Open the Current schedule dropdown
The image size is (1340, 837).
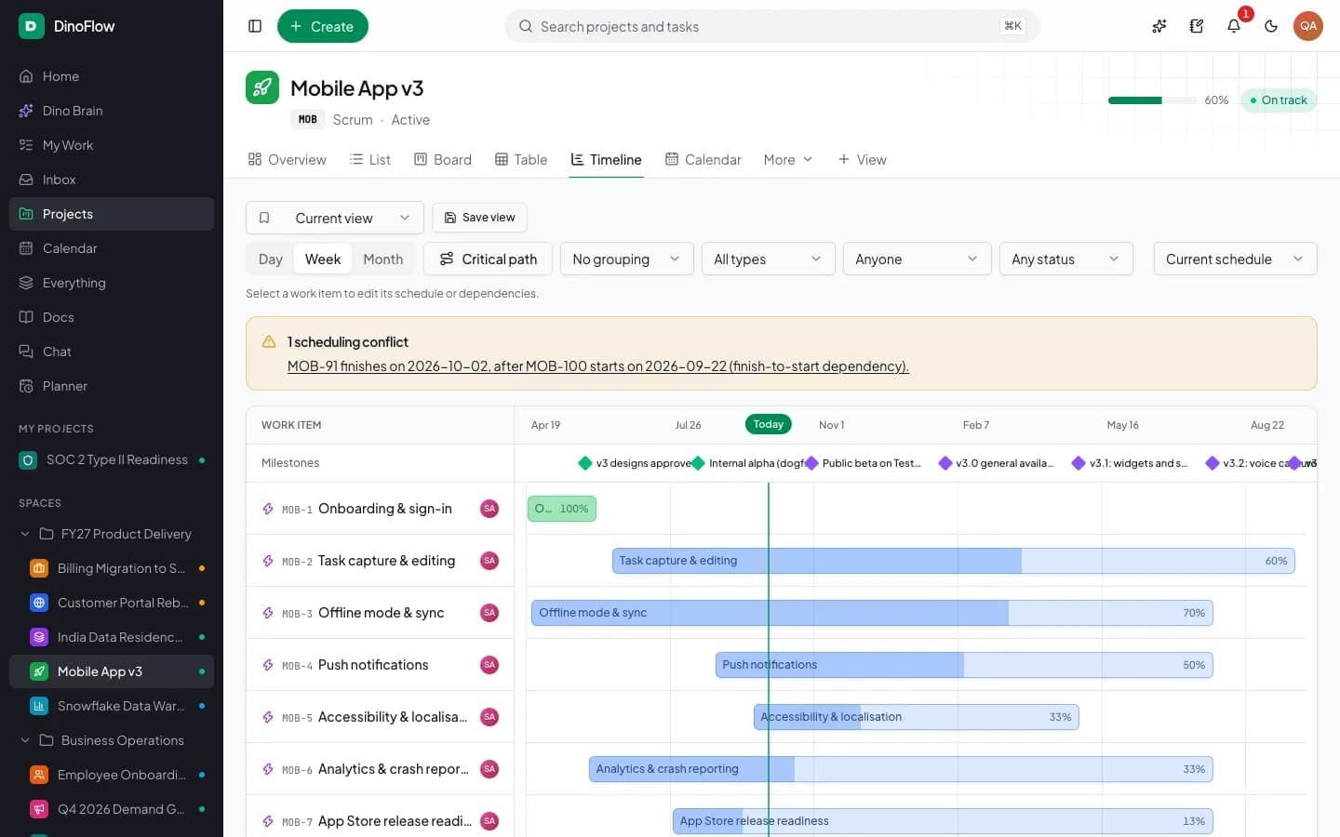[x=1235, y=259]
